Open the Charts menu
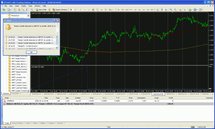Screen dimensions: 215x129 (x=23, y=6)
